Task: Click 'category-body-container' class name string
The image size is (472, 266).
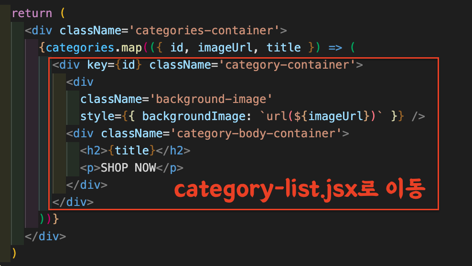Action: [x=256, y=133]
